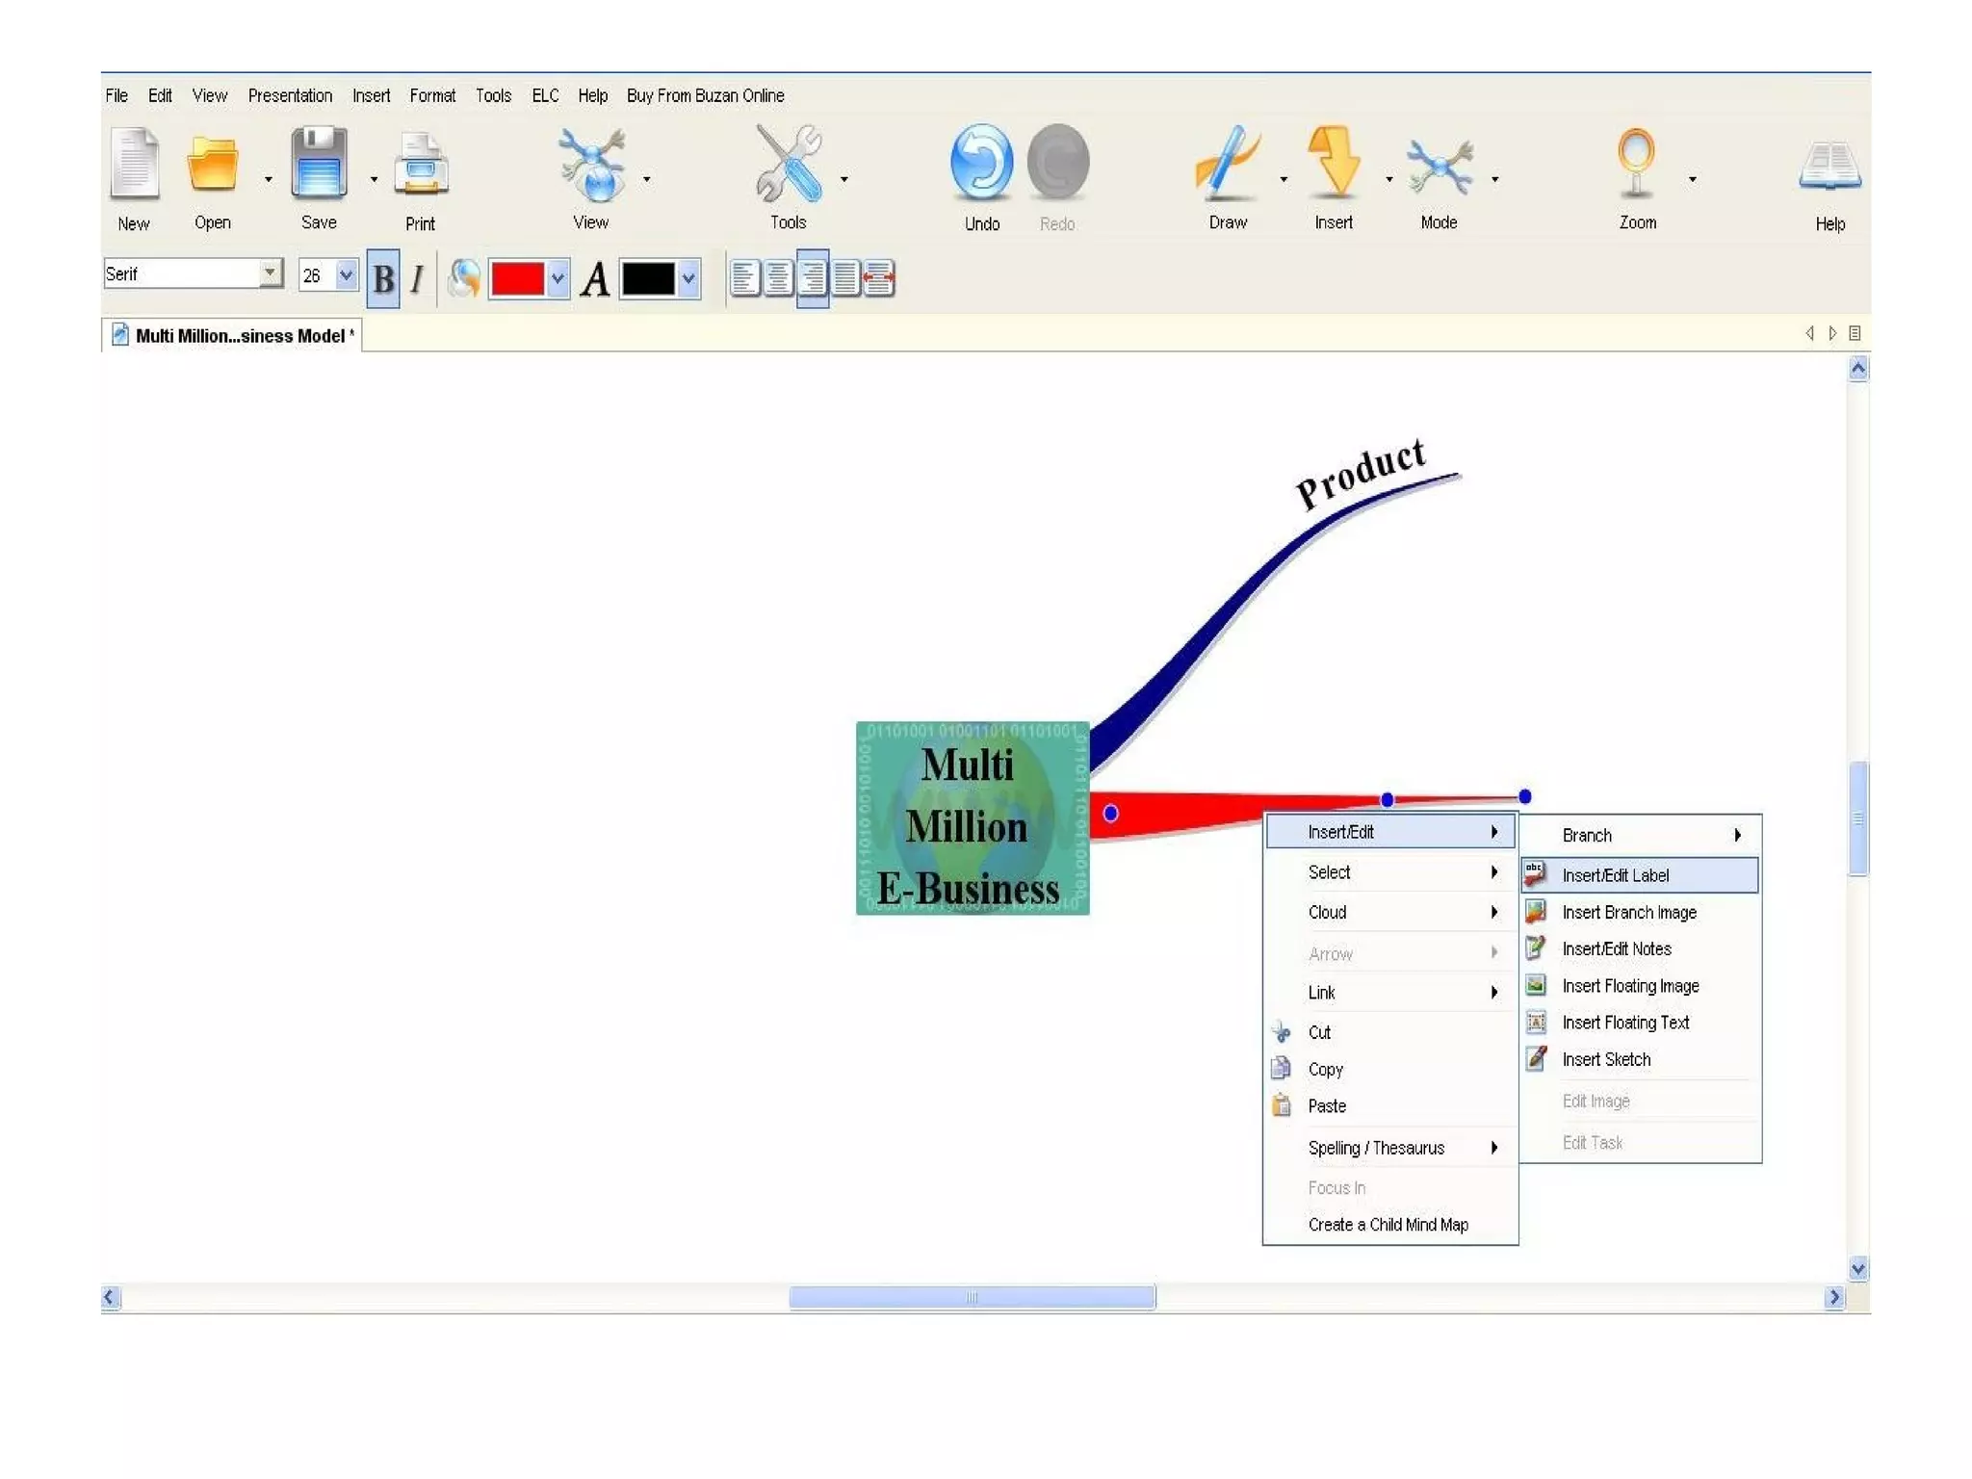The image size is (1972, 1479).
Task: Choose Create a Child Mind Map
Action: coord(1388,1225)
